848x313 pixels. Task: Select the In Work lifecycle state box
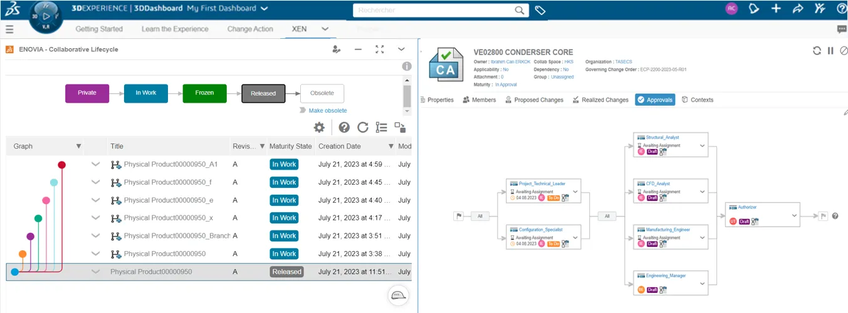146,93
